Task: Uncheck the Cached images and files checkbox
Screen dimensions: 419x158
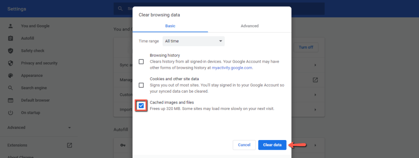Action: click(141, 106)
